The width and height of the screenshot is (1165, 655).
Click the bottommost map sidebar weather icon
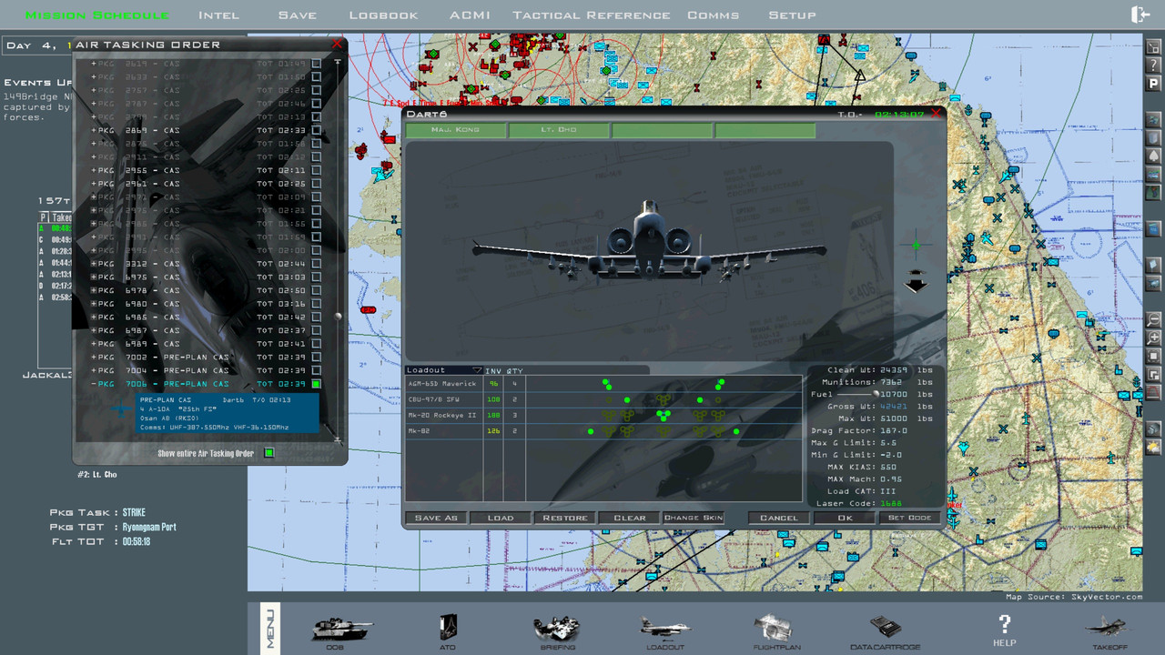click(x=1153, y=447)
